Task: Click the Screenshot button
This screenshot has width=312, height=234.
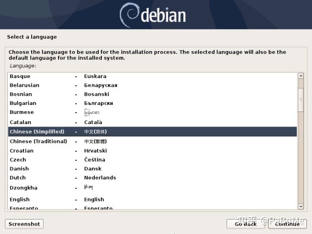Action: pos(24,224)
